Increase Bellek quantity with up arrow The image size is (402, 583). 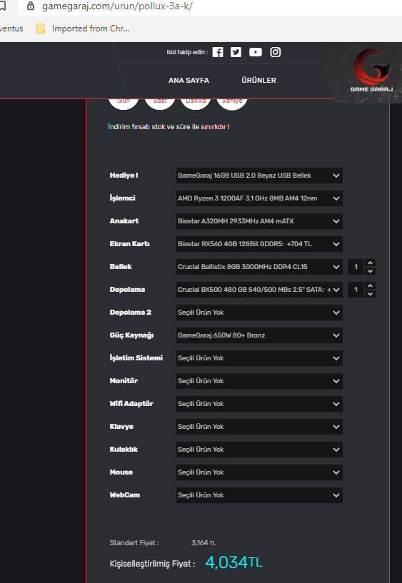pyautogui.click(x=370, y=263)
